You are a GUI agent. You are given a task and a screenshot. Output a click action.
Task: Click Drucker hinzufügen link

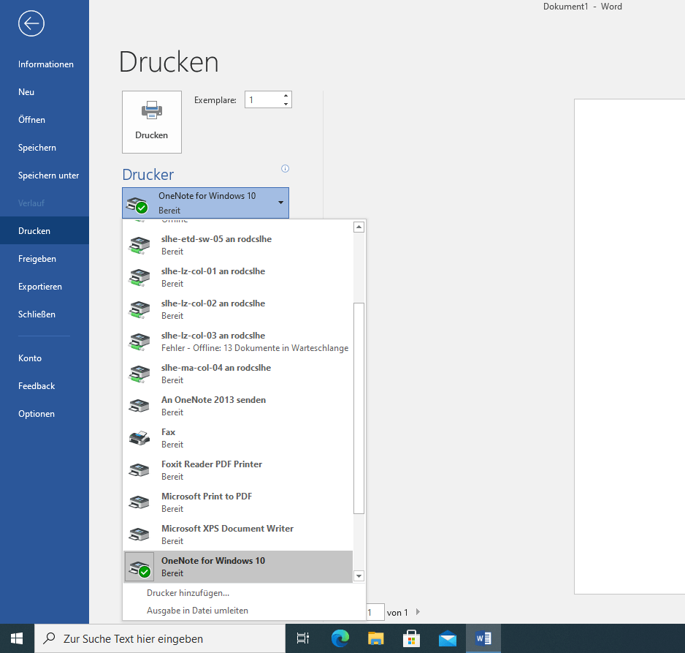tap(188, 593)
